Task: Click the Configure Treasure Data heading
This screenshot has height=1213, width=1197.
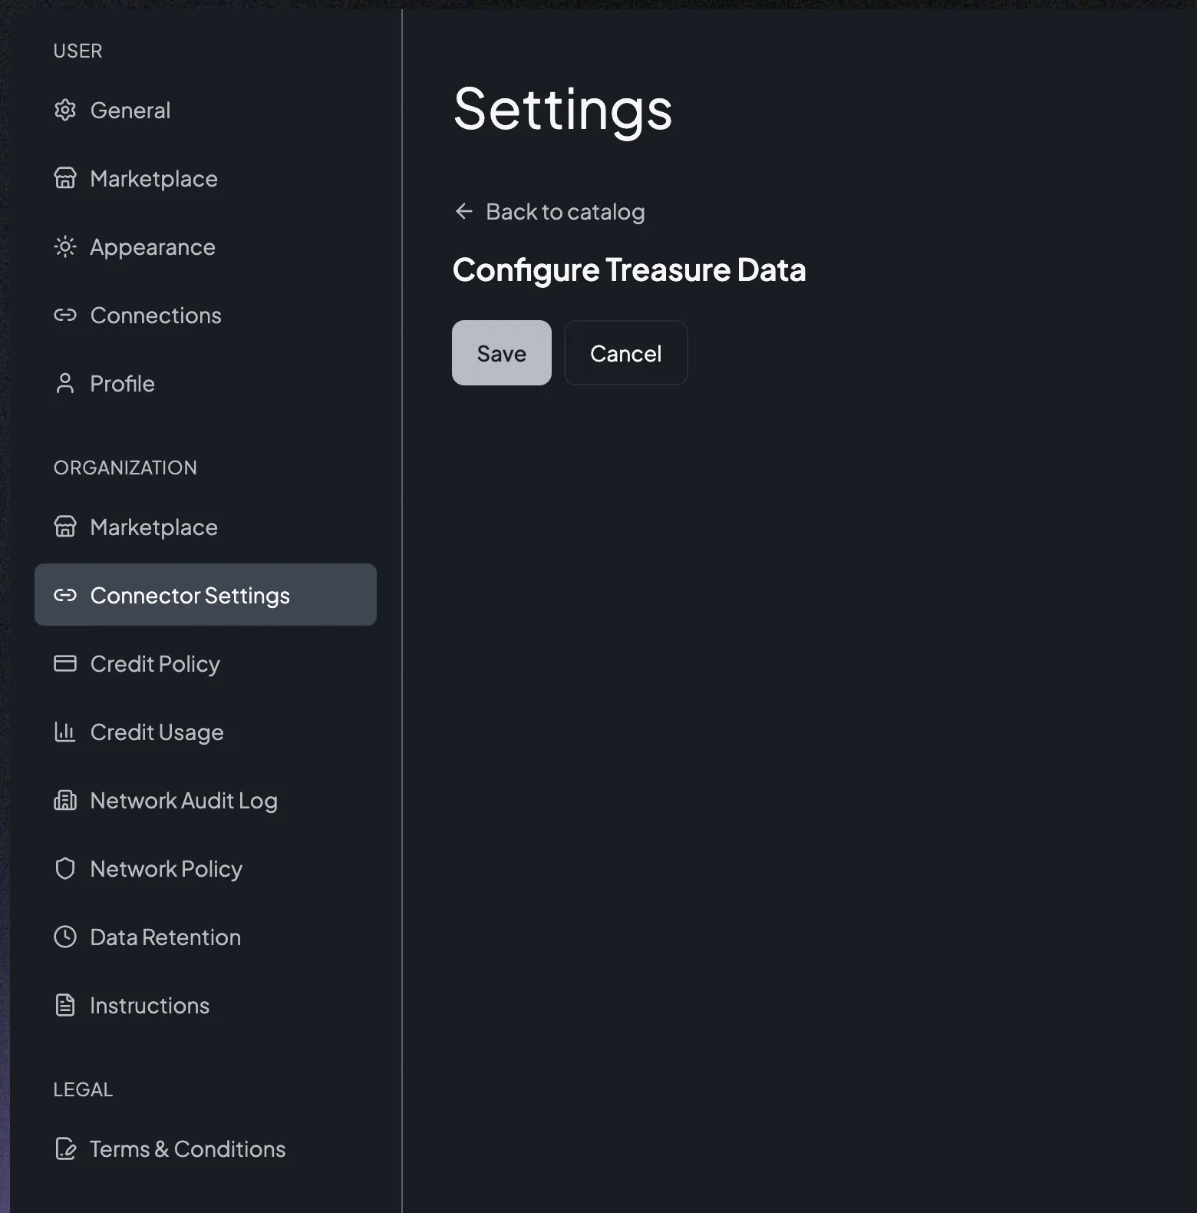Action: (629, 270)
